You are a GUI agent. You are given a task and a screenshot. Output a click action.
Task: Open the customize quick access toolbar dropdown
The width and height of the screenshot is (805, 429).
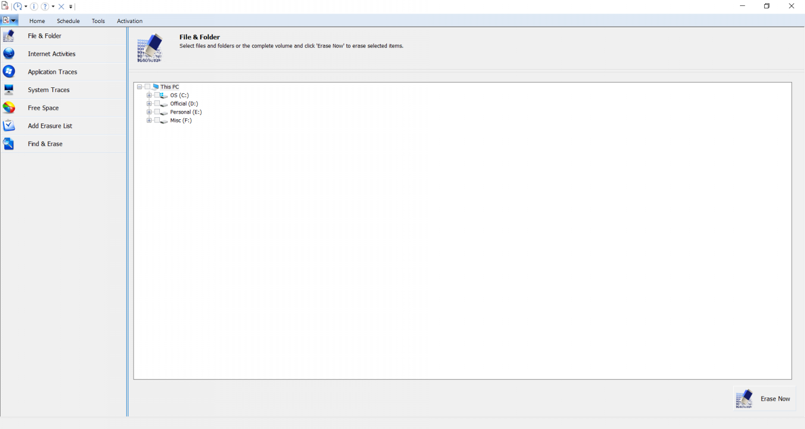(71, 7)
